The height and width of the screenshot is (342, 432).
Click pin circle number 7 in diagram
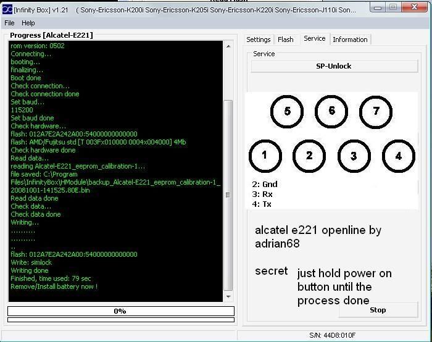(x=376, y=112)
